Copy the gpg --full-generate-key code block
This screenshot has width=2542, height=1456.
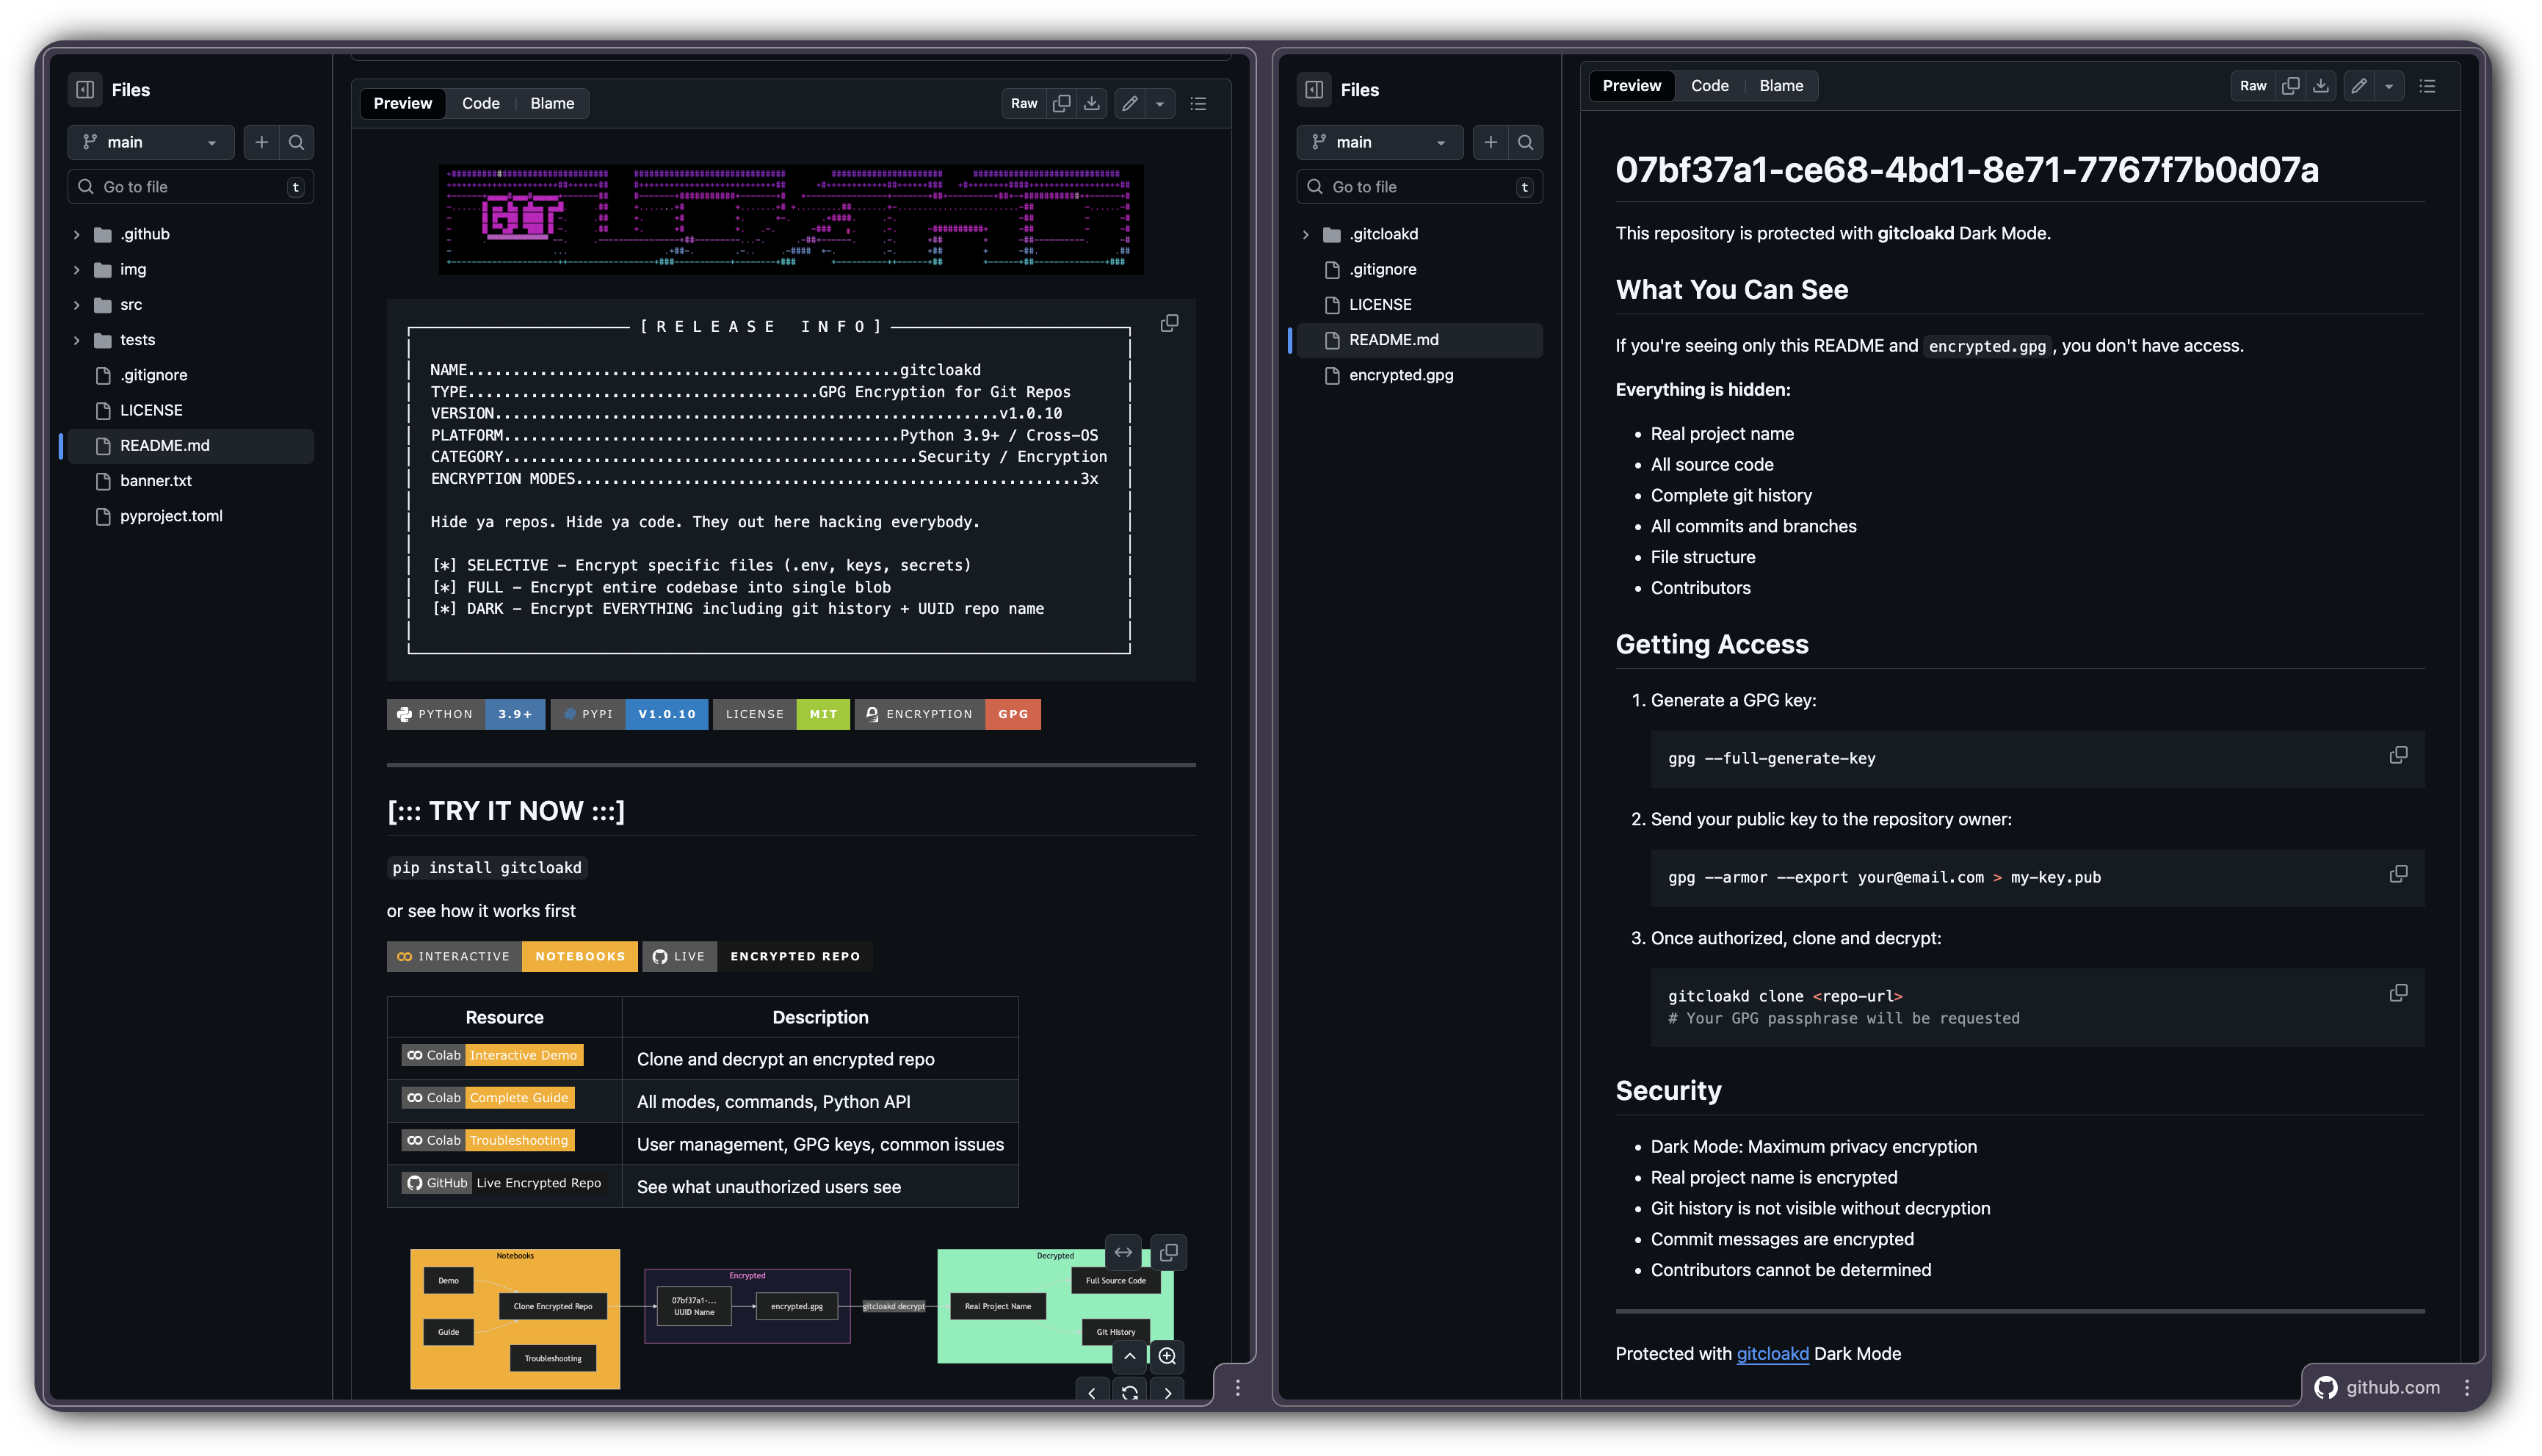pos(2398,756)
